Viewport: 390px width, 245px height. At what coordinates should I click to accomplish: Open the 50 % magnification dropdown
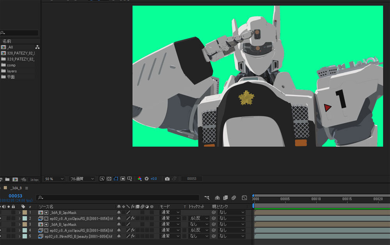54,179
